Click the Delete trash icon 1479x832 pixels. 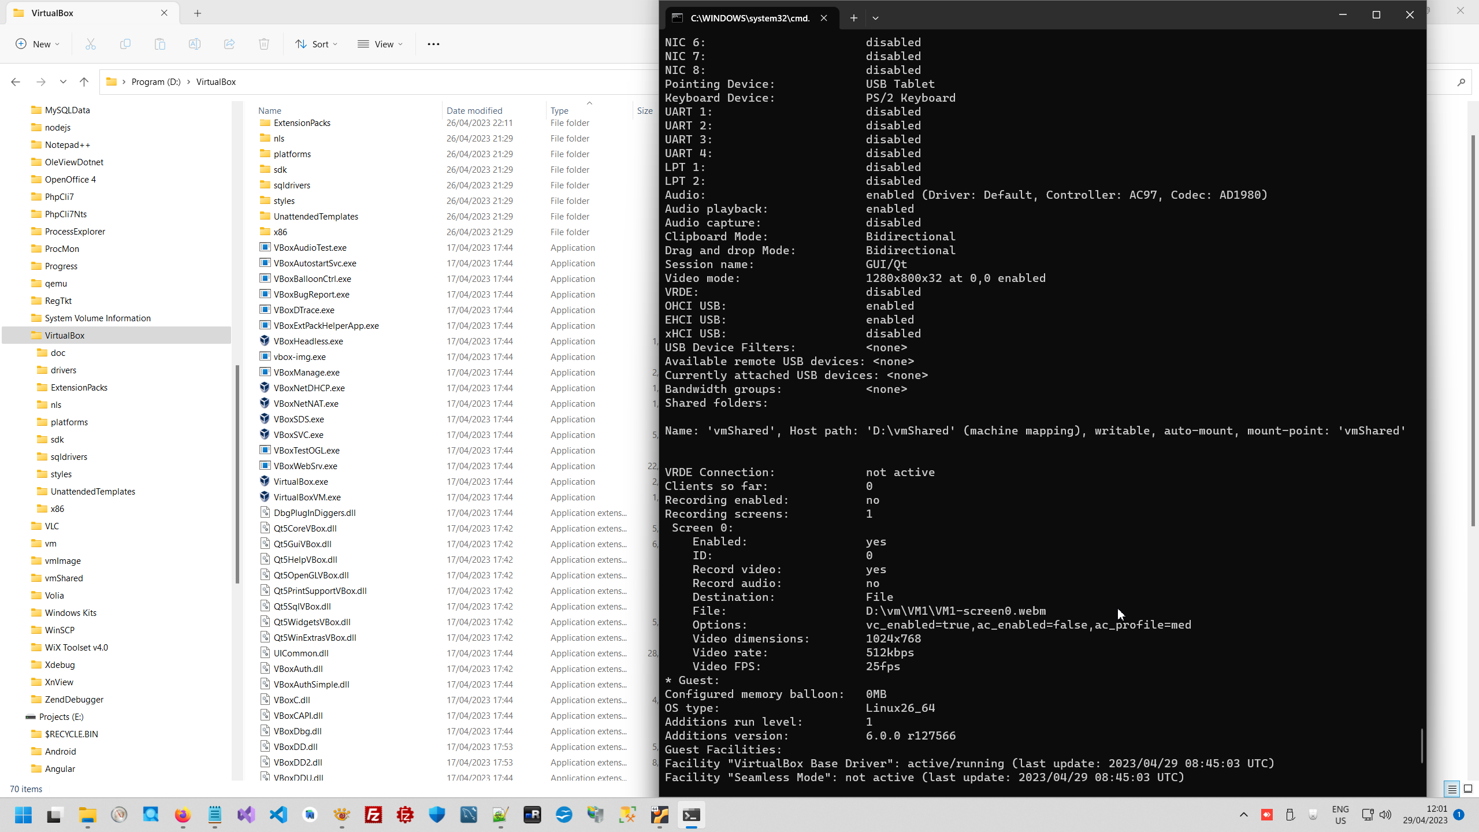click(x=264, y=44)
